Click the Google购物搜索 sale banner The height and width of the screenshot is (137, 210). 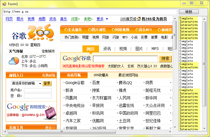[x=31, y=111]
